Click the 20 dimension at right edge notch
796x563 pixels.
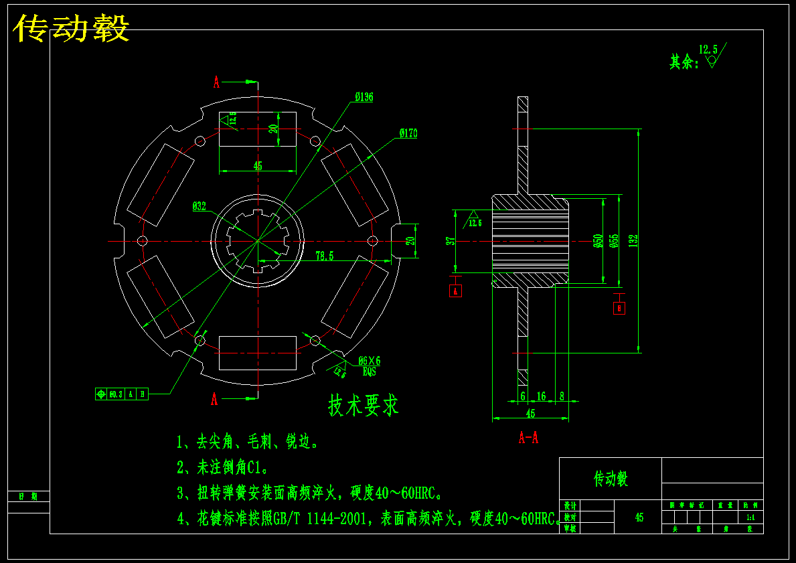pos(410,240)
